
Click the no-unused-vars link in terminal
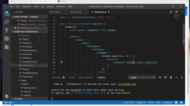(x=127, y=84)
